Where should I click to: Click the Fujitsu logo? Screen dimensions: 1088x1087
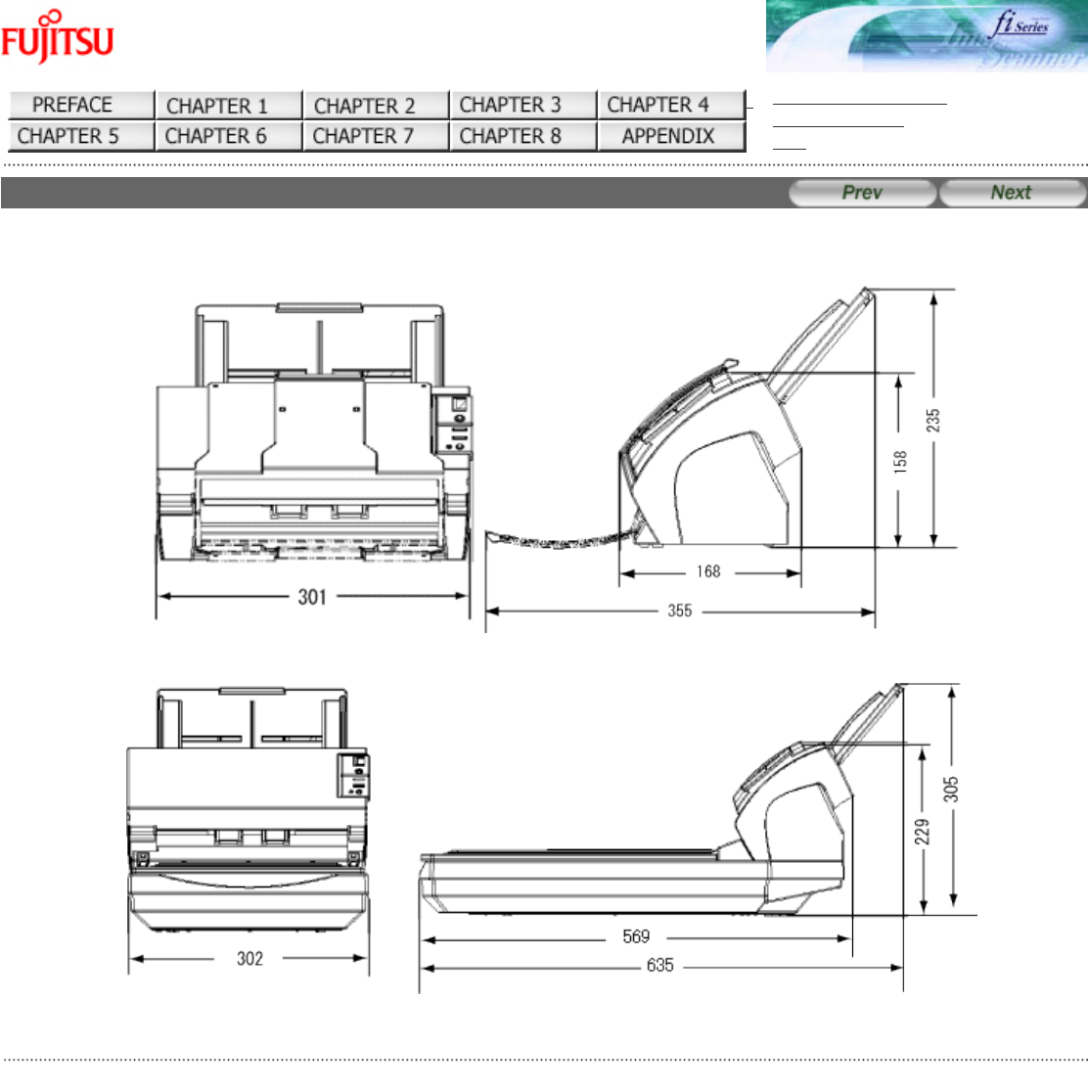point(57,37)
